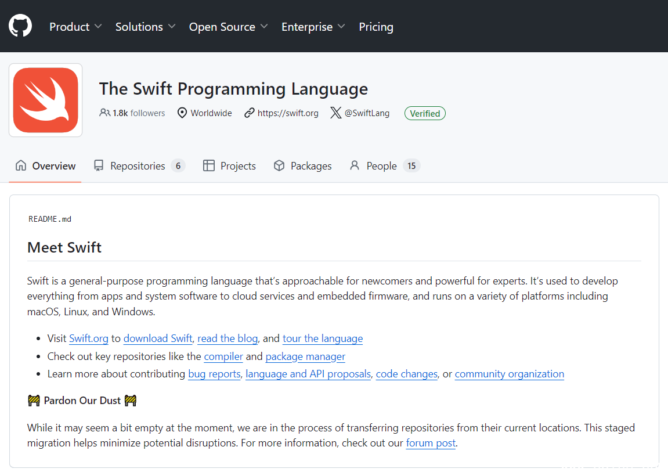Click the Packages cube icon
Screen dimensions: 668x472
pyautogui.click(x=279, y=166)
